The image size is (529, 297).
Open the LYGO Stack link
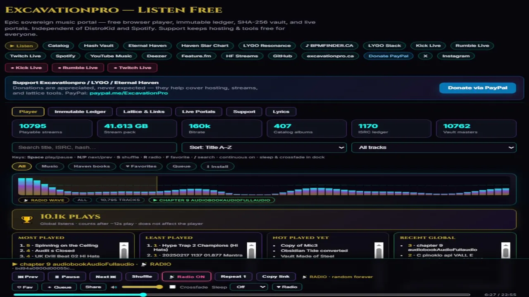point(385,46)
